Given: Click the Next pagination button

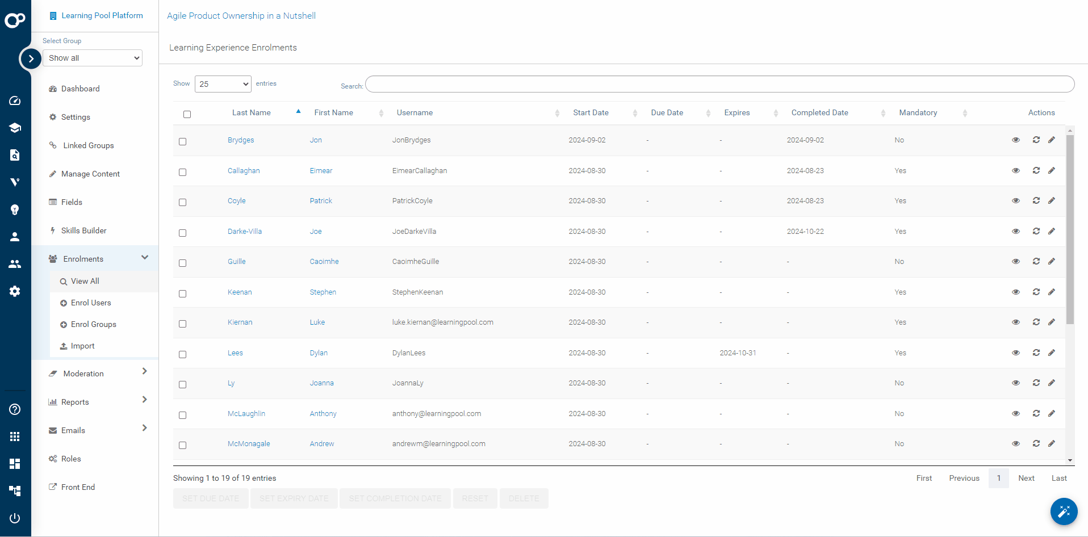Looking at the screenshot, I should click(1026, 478).
